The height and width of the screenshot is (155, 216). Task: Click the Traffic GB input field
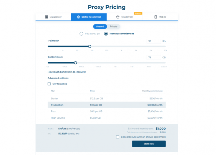[154, 57]
